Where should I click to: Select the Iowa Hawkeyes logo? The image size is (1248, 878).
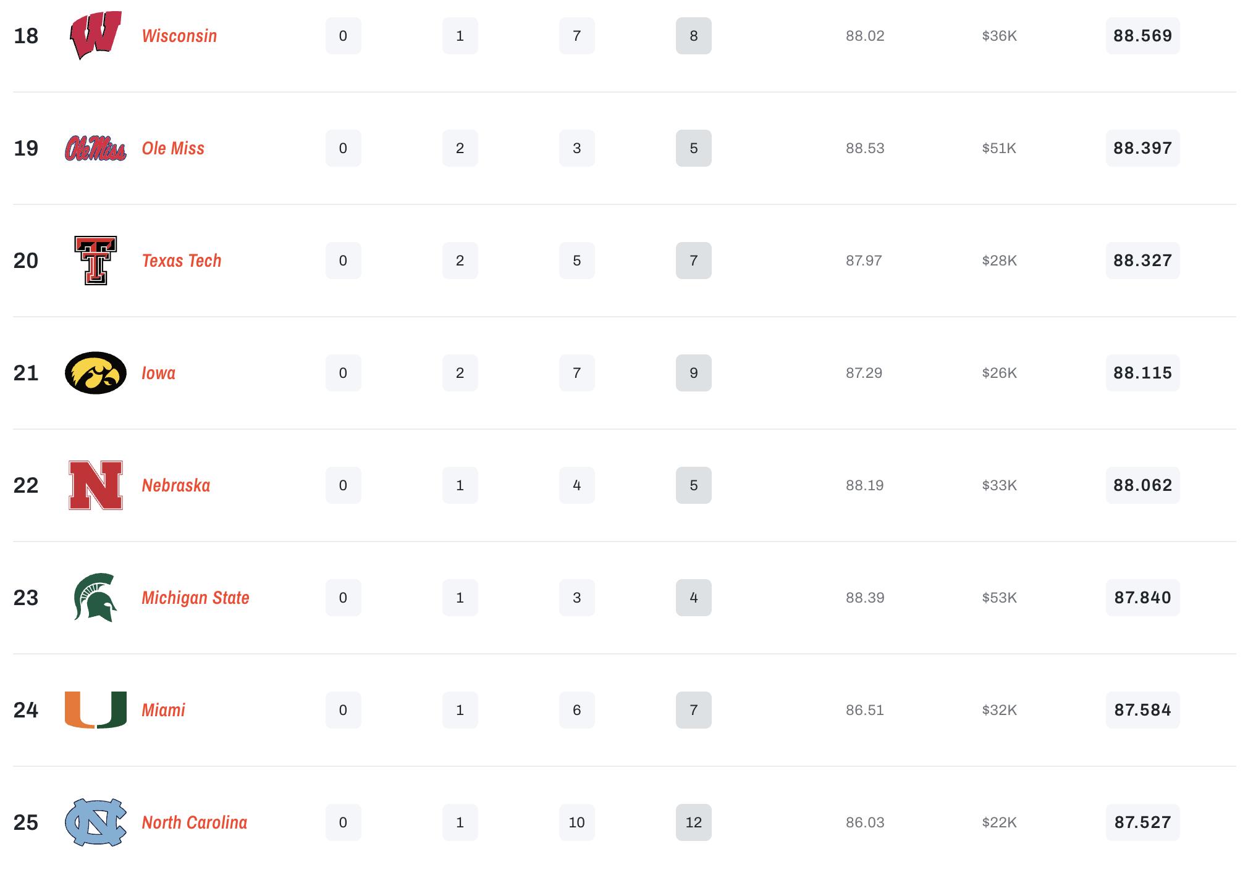pyautogui.click(x=95, y=373)
